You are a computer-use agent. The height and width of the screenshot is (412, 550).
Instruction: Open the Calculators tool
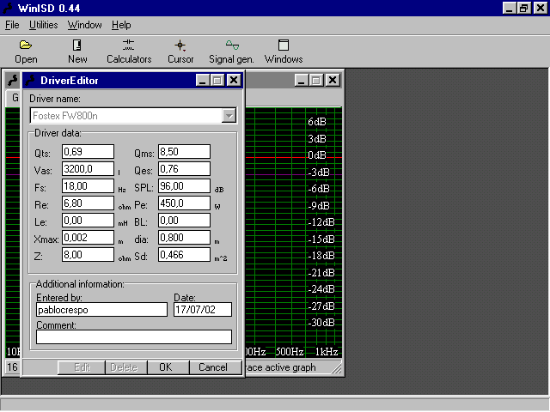coord(129,51)
